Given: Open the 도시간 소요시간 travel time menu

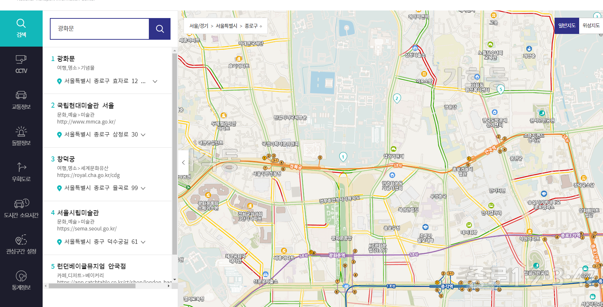Looking at the screenshot, I should [x=21, y=209].
